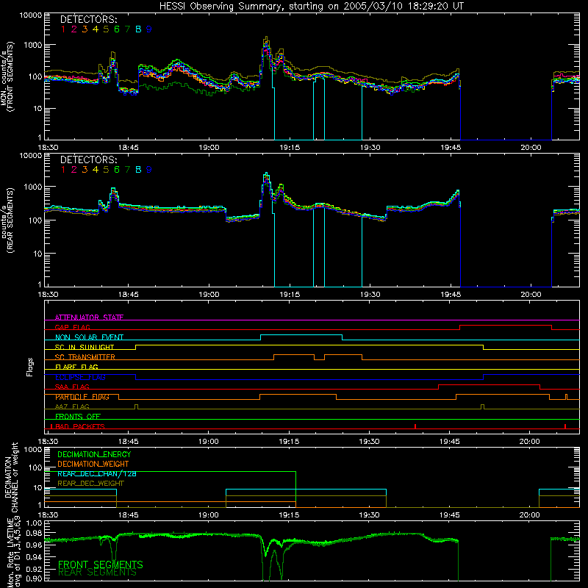Click 'DETECTORS:' legend heading in rear segments panel
The width and height of the screenshot is (588, 588).
coord(88,159)
